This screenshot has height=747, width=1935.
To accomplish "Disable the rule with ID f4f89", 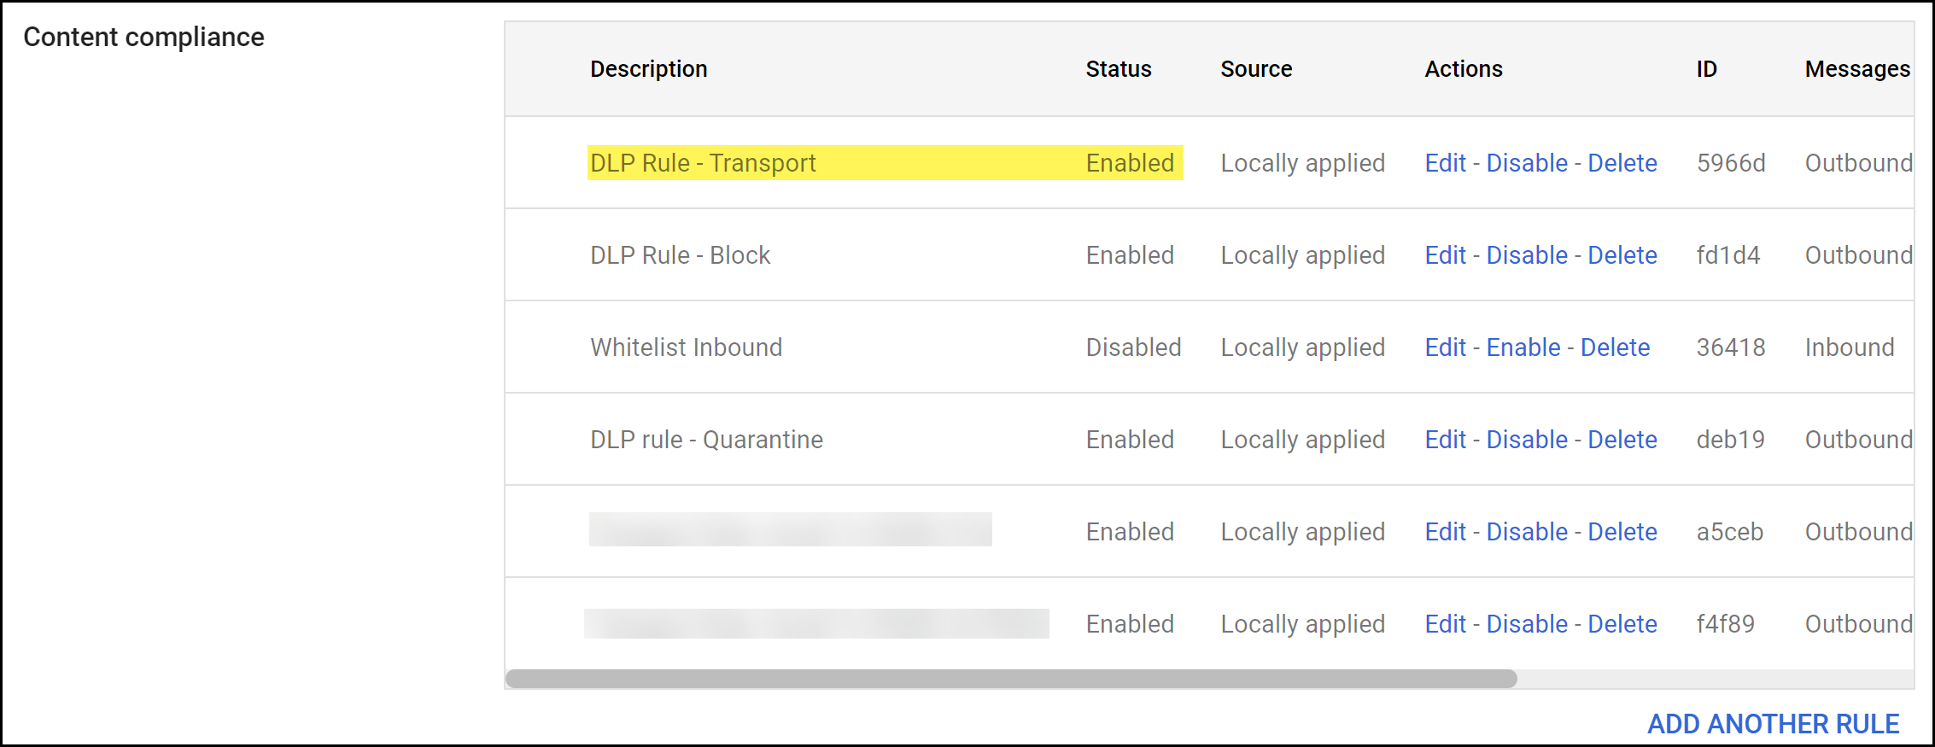I will tap(1527, 624).
